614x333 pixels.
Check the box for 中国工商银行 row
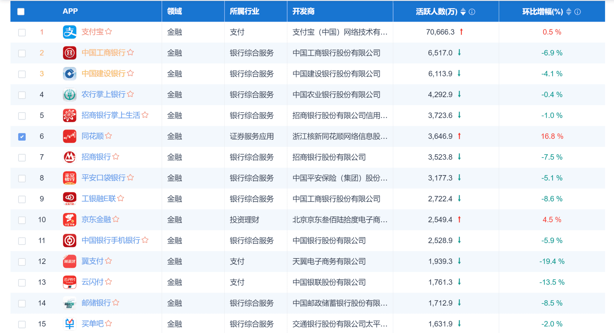click(22, 53)
